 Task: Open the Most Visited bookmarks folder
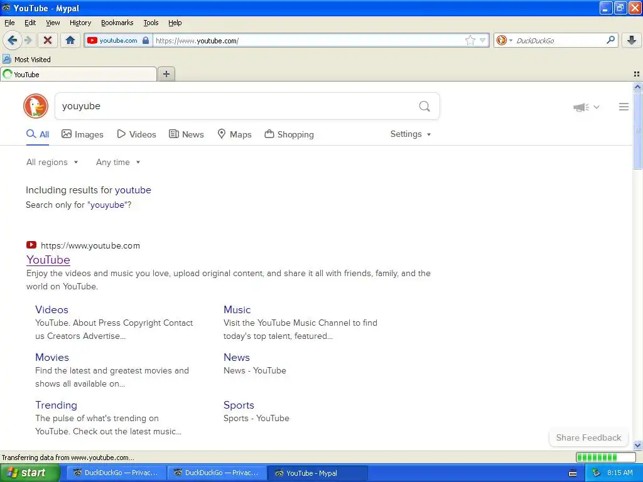26,60
